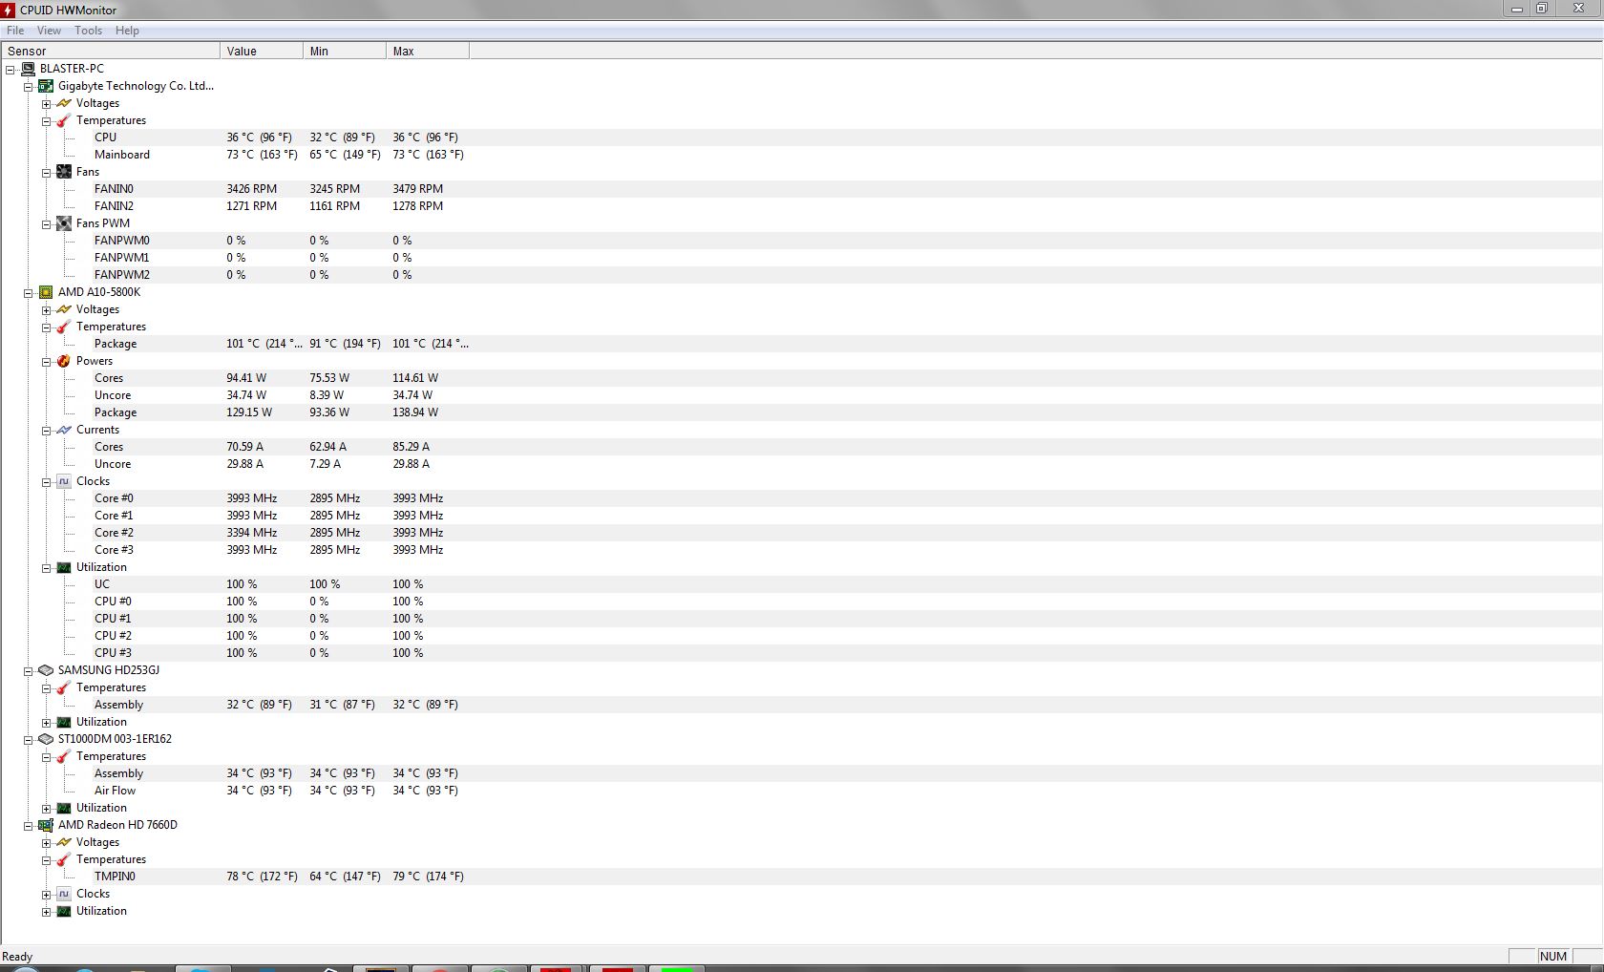Image resolution: width=1604 pixels, height=972 pixels.
Task: Select the Core #2 clock row
Action: point(802,533)
